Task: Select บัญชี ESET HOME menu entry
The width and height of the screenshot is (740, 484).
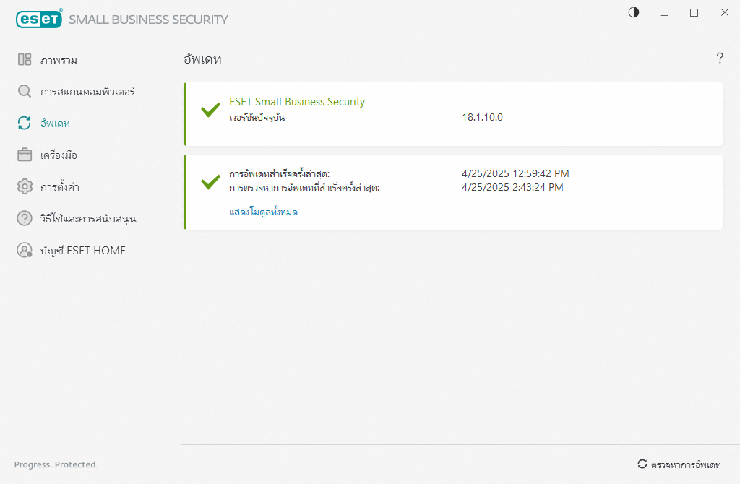Action: (x=83, y=251)
